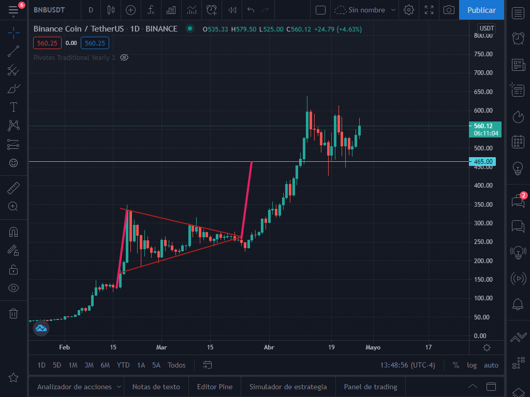The height and width of the screenshot is (397, 530).
Task: Expand the bottom panel with chevron
Action: 473,387
